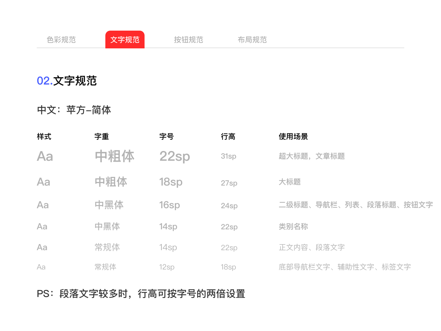Select the 31sp line height value
The image size is (441, 331).
click(228, 156)
